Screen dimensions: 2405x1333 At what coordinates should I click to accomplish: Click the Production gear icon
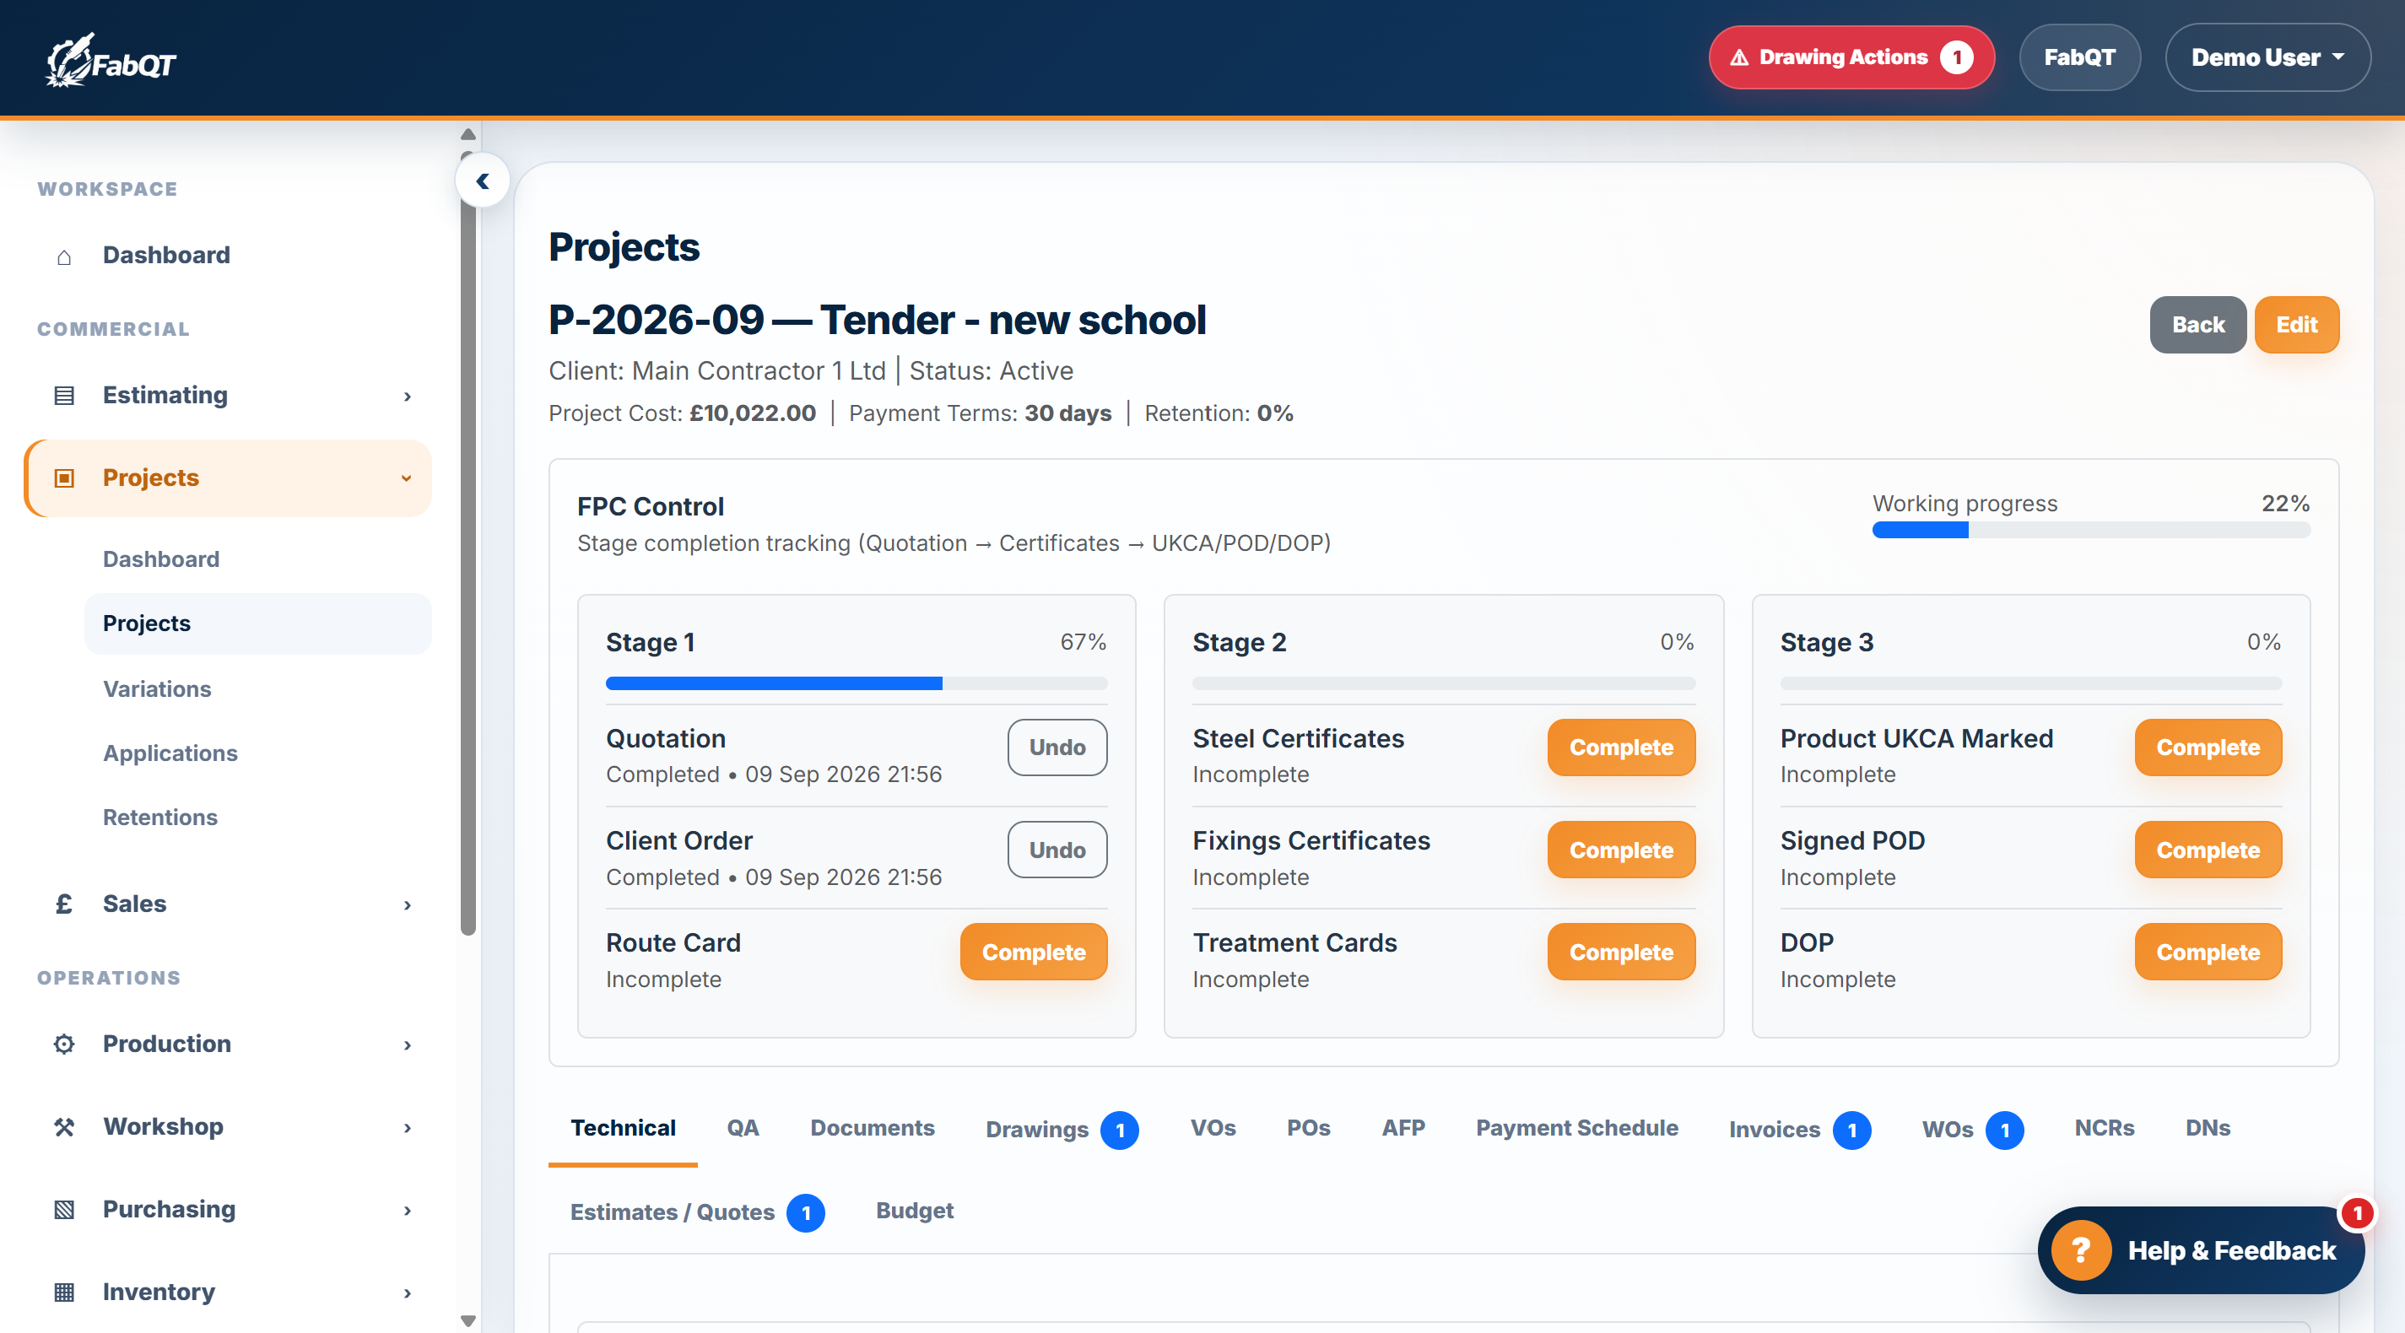point(63,1044)
